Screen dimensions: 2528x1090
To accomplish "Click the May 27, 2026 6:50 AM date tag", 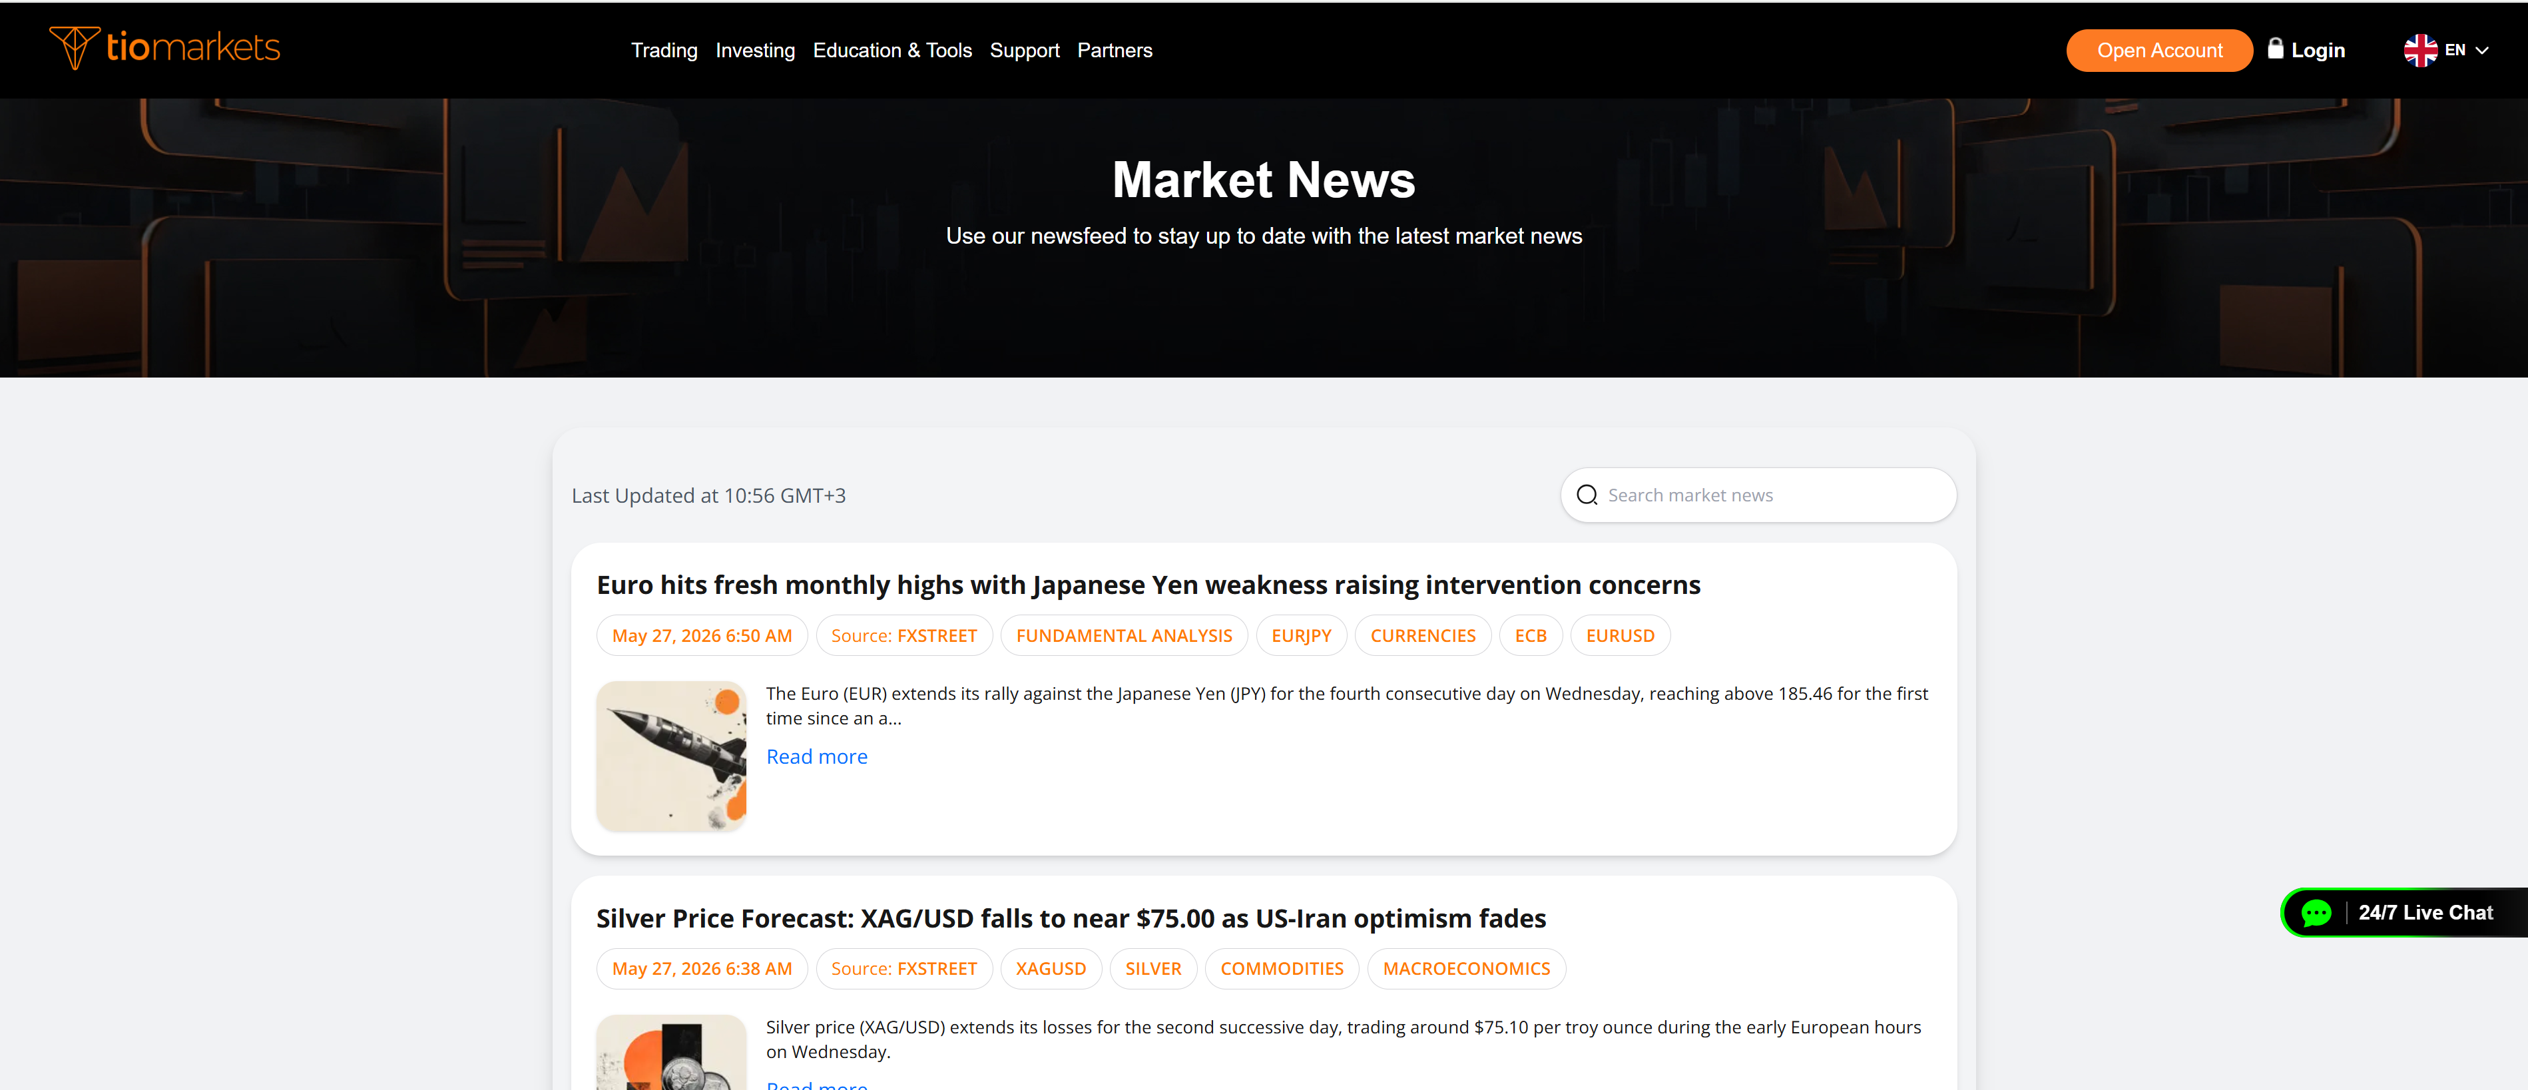I will (702, 636).
